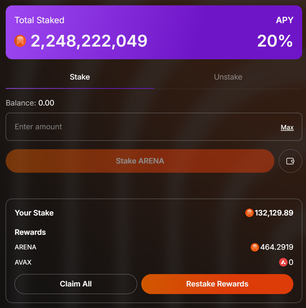Image resolution: width=306 pixels, height=308 pixels.
Task: Click the AVAX reward row label
Action: click(23, 262)
